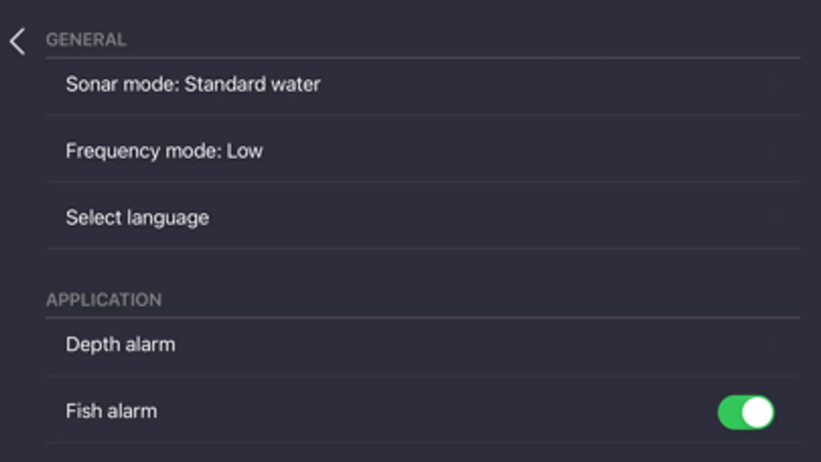
Task: Open Depth alarm settings
Action: 121,344
